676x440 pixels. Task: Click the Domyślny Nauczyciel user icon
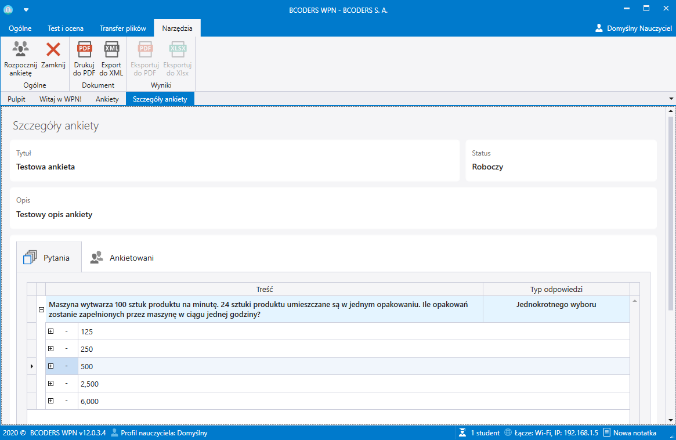pyautogui.click(x=599, y=28)
